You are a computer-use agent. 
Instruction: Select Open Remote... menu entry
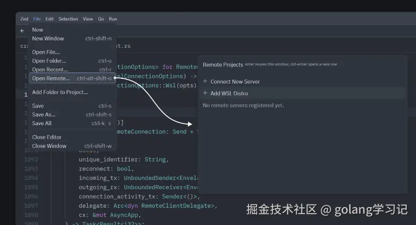click(x=72, y=78)
